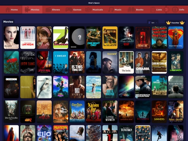Open the Spider-Man poster

tap(44, 62)
